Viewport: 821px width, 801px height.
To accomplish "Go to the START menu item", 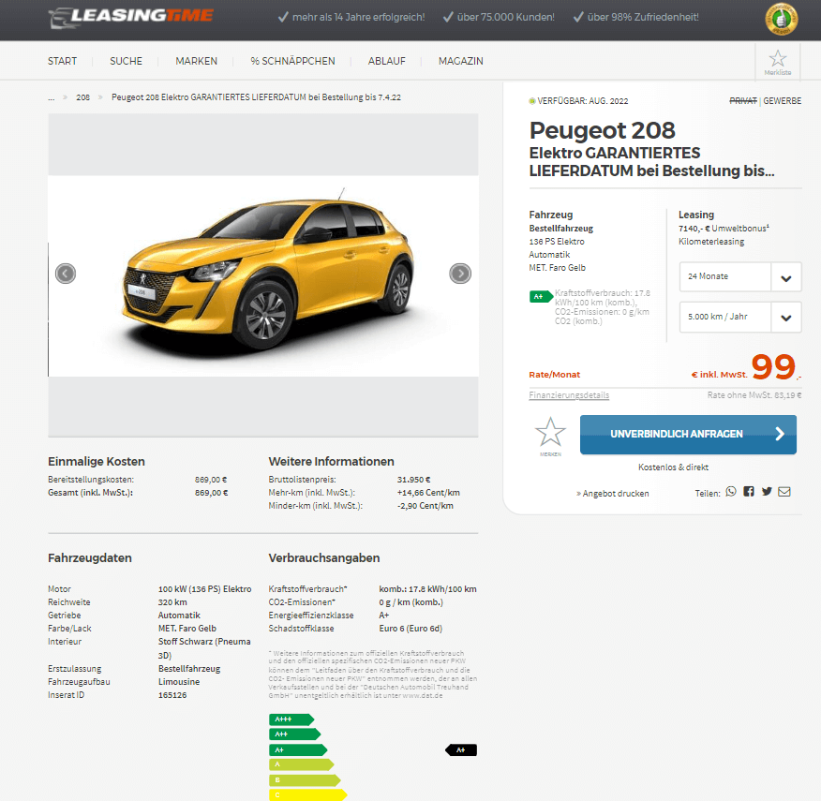I will (62, 61).
